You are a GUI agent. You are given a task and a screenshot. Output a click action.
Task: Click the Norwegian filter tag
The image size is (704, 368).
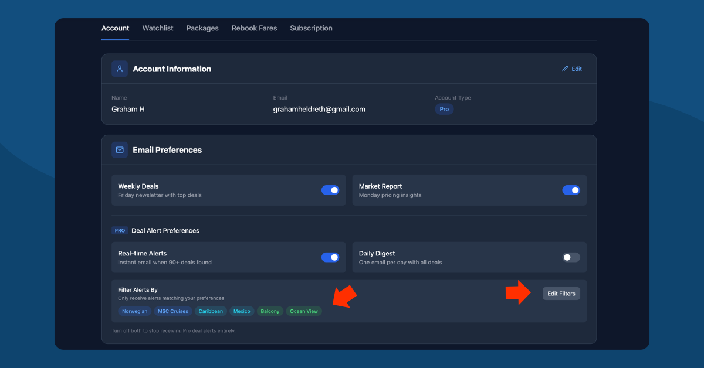click(134, 311)
